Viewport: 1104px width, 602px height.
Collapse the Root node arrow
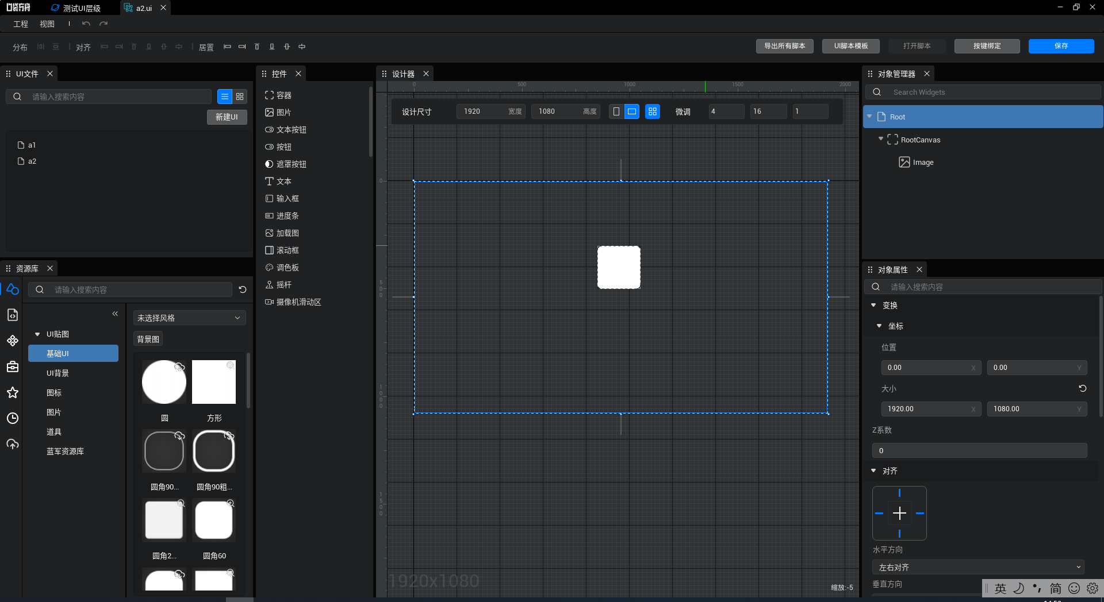pyautogui.click(x=869, y=116)
